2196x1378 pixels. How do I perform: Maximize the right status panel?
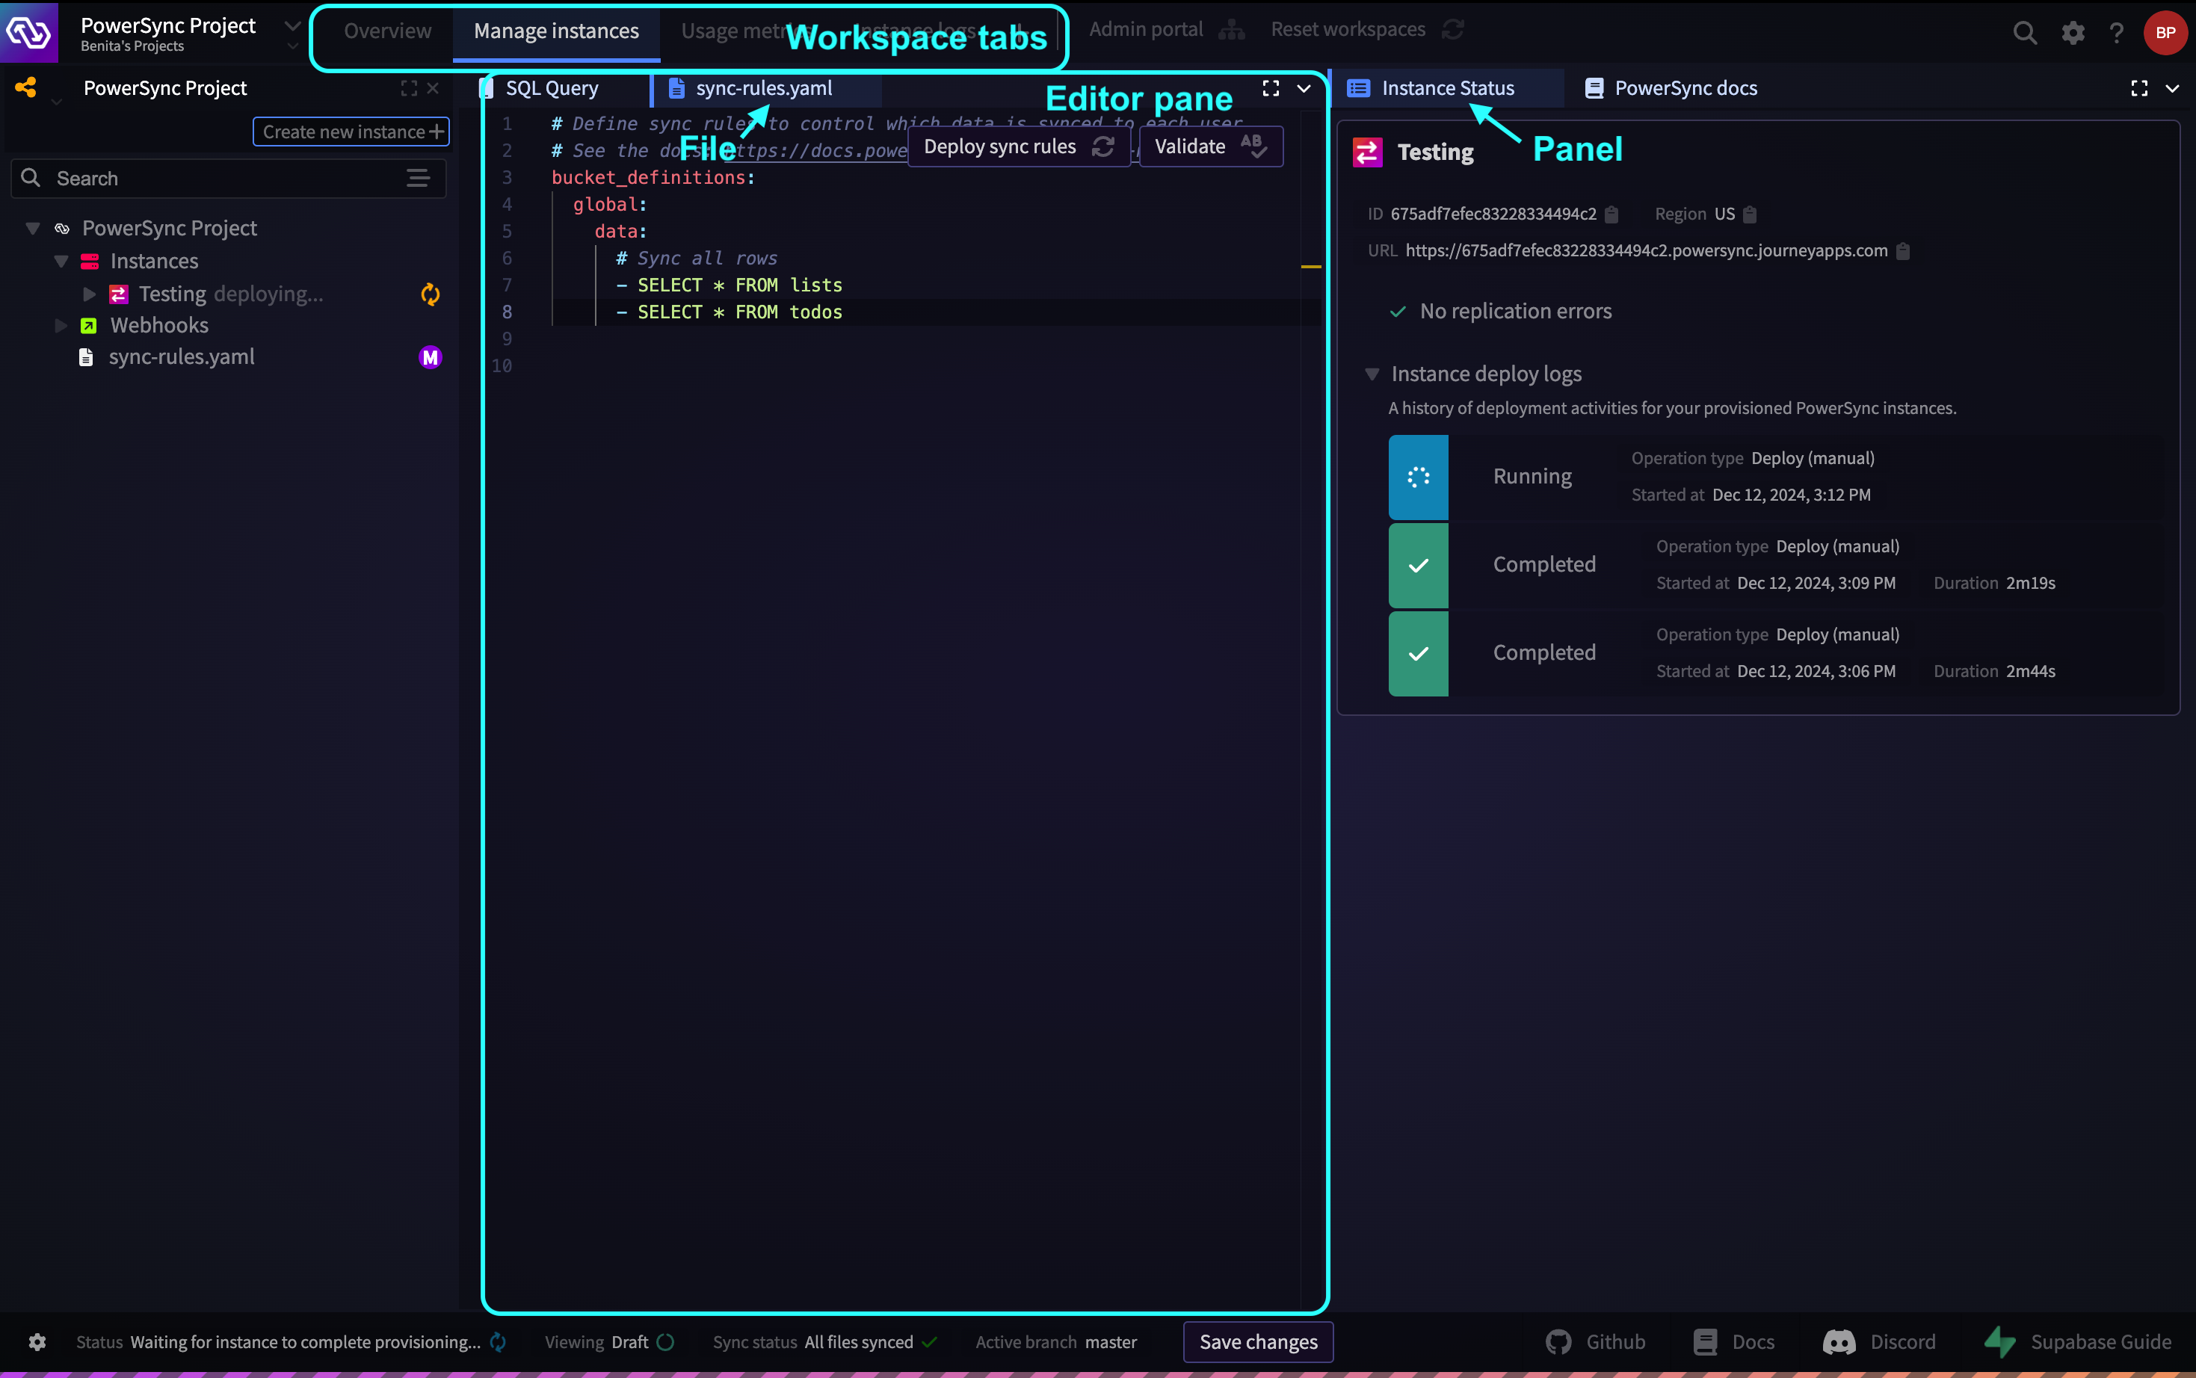pyautogui.click(x=2139, y=88)
